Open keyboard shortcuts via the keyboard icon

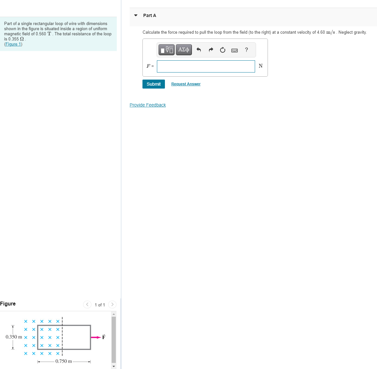click(234, 50)
